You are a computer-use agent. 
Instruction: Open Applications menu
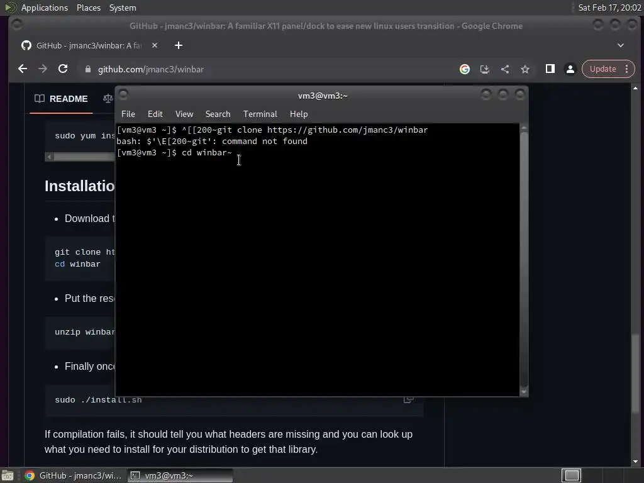tap(45, 8)
